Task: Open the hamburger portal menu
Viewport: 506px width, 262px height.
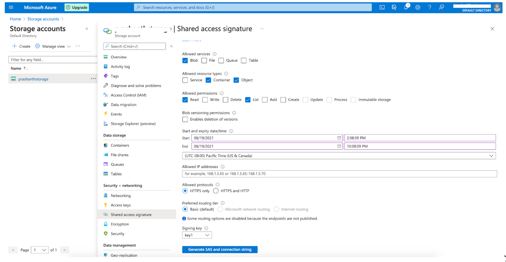Action: (x=11, y=7)
